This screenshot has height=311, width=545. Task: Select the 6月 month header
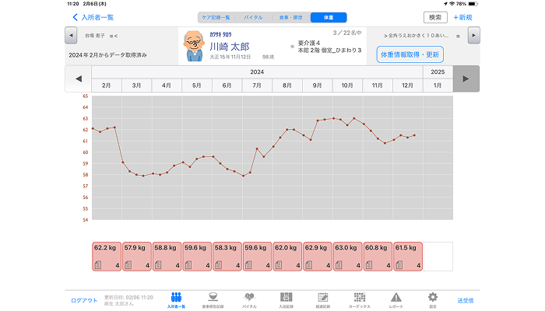tap(227, 86)
